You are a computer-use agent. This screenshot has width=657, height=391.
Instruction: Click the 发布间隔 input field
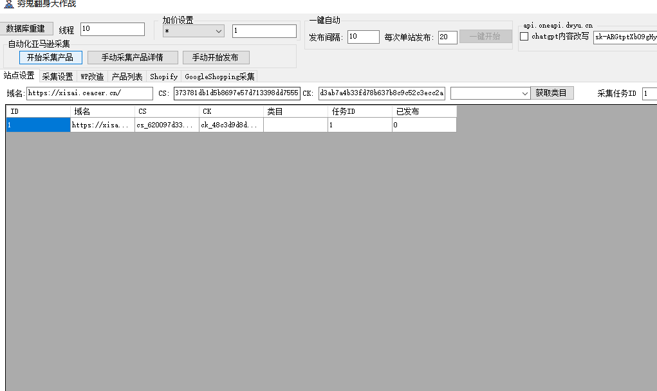tap(363, 37)
